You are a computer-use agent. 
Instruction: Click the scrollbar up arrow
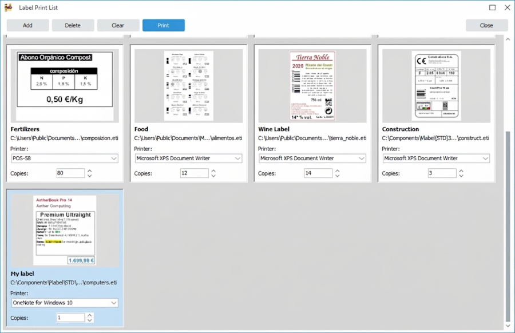point(508,39)
